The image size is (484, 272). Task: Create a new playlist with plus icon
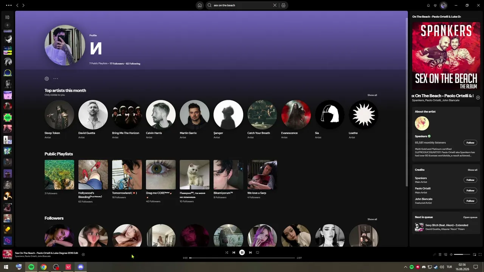pyautogui.click(x=7, y=25)
